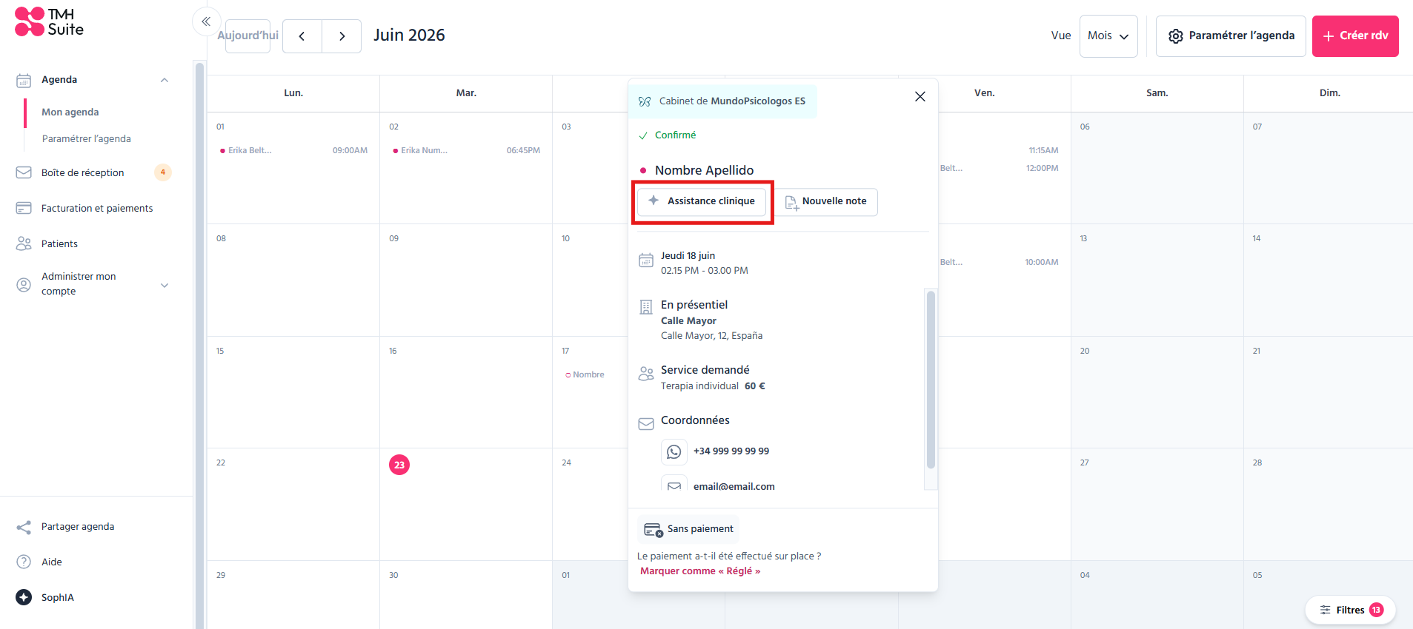Select today's date 23 in the calendar
Screen dimensions: 1413x629
click(x=399, y=465)
